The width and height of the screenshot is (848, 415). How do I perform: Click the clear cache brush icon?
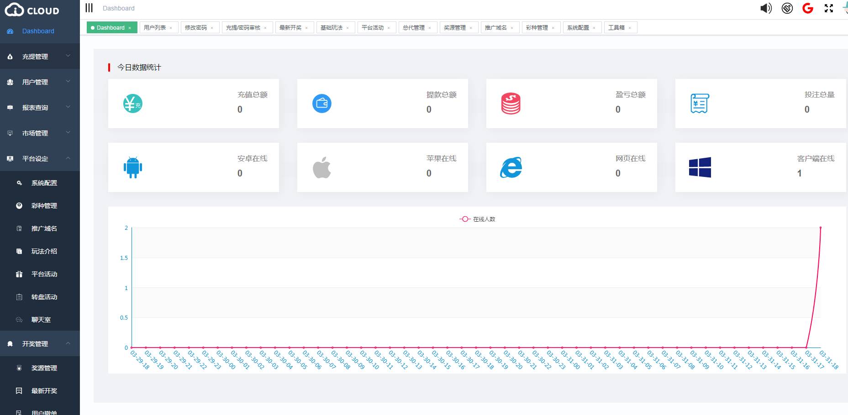(x=787, y=8)
